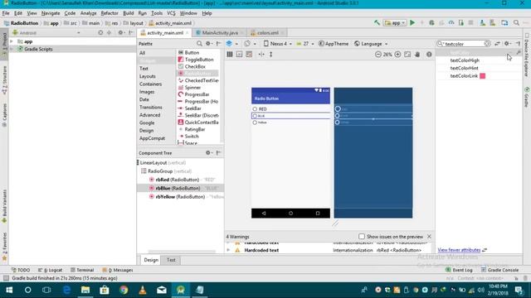
Task: Switch to the Text editor tab
Action: click(171, 260)
